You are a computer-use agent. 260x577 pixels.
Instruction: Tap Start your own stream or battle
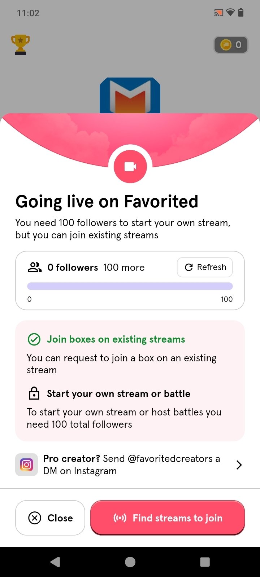tap(118, 393)
